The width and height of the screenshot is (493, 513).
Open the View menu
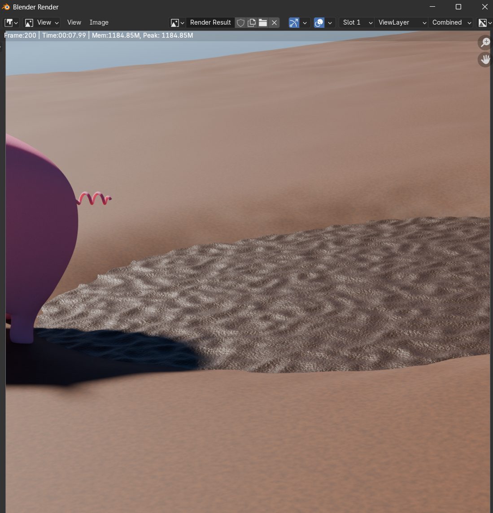[74, 22]
